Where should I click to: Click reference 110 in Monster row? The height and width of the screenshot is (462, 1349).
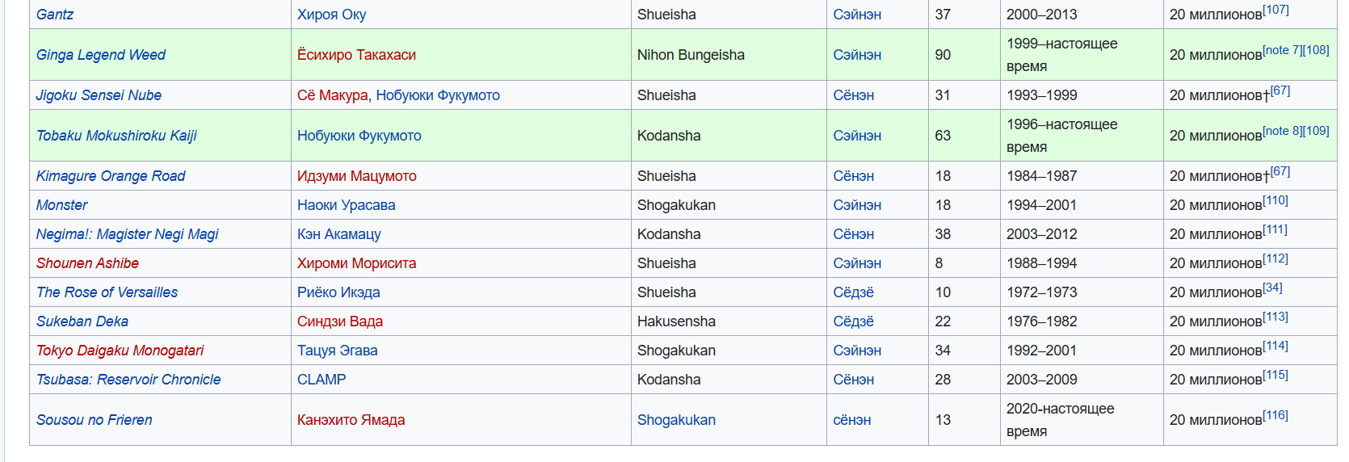[1275, 200]
